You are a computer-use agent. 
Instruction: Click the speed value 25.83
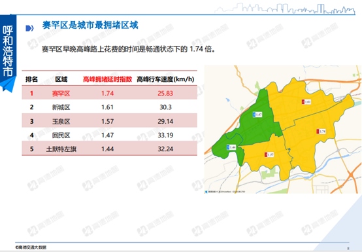point(165,94)
